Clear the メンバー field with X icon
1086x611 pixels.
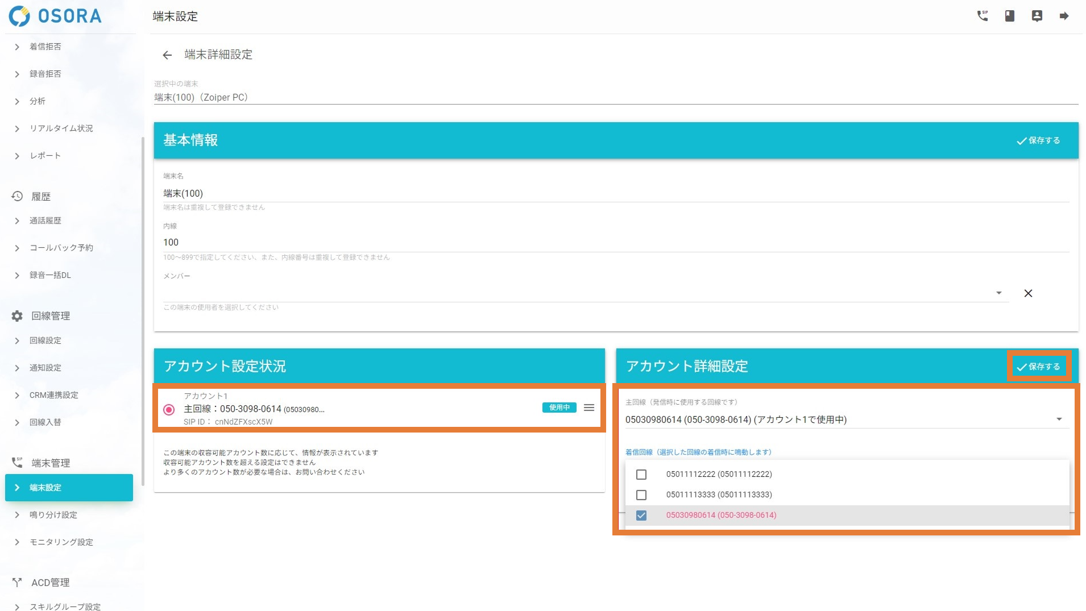click(x=1028, y=293)
